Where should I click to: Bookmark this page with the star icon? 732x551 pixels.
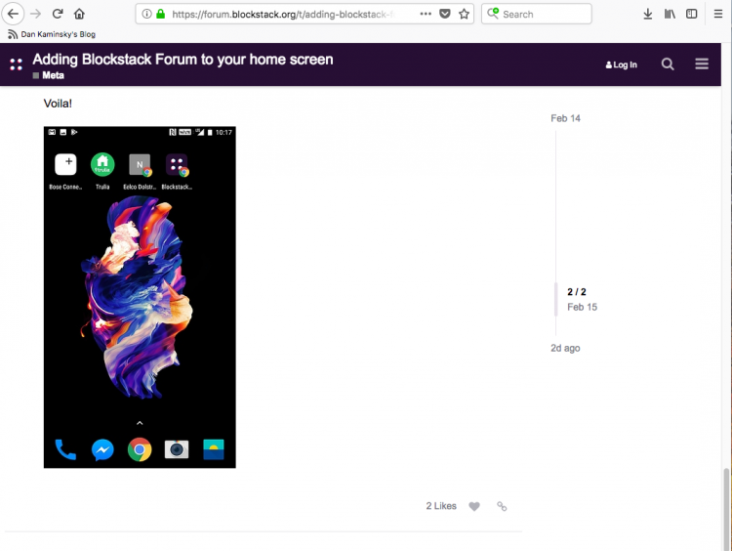[464, 14]
